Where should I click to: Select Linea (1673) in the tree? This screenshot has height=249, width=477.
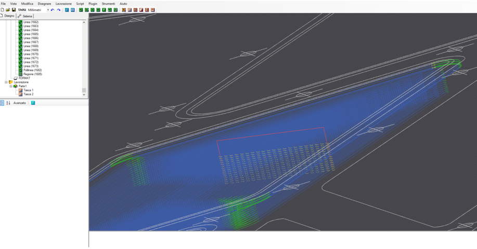point(31,66)
